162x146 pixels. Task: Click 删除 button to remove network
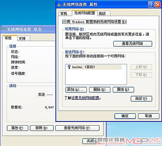point(100,90)
